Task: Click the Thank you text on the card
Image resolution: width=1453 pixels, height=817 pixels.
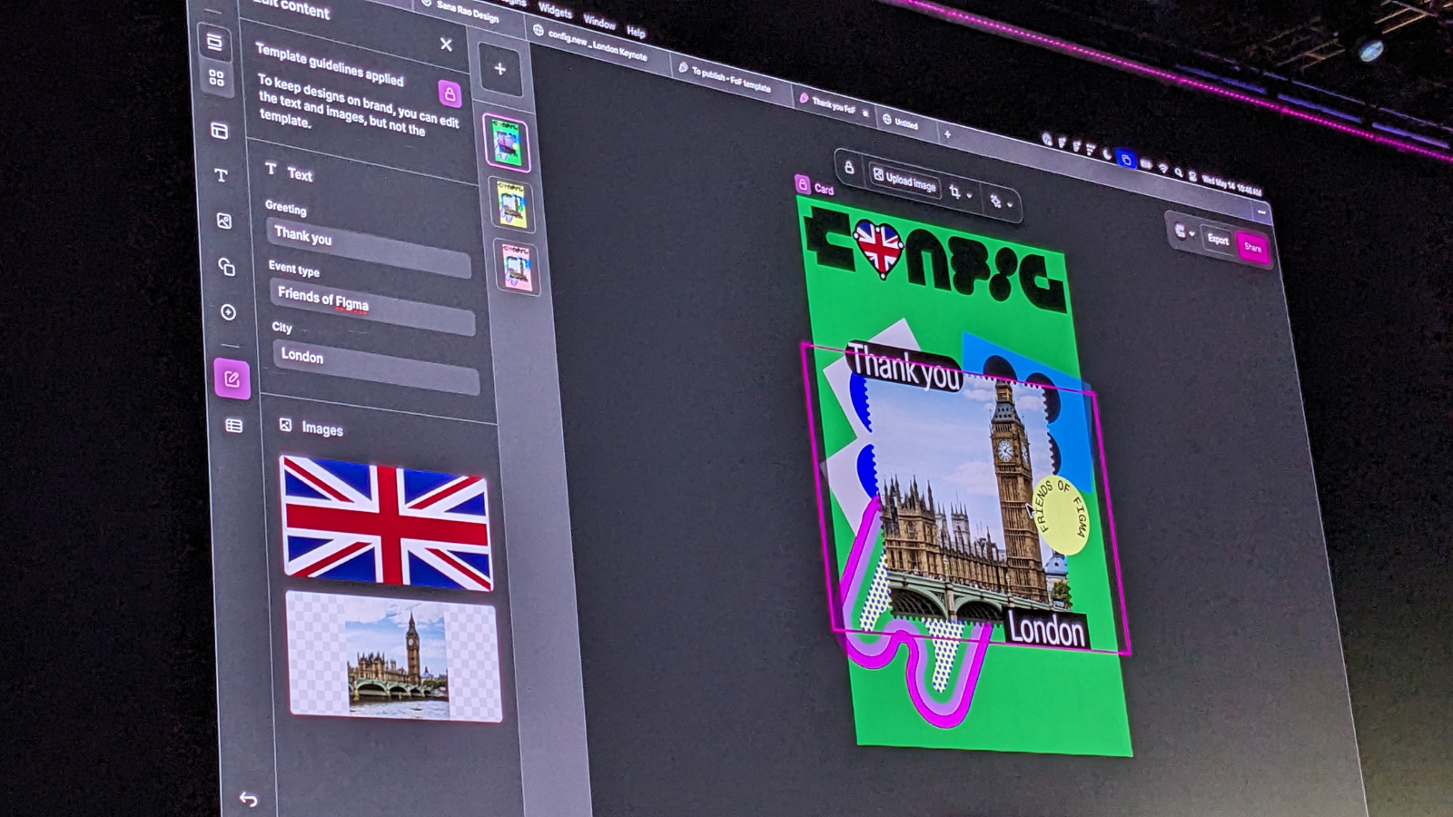Action: click(905, 368)
